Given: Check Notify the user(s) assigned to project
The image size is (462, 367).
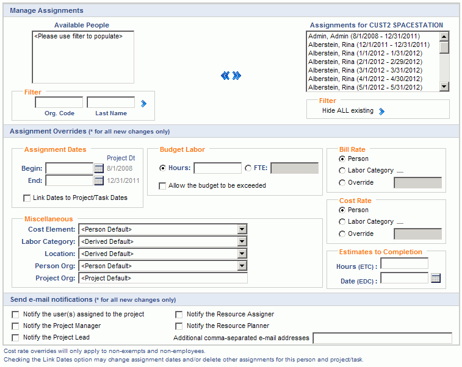Looking at the screenshot, I should point(15,315).
